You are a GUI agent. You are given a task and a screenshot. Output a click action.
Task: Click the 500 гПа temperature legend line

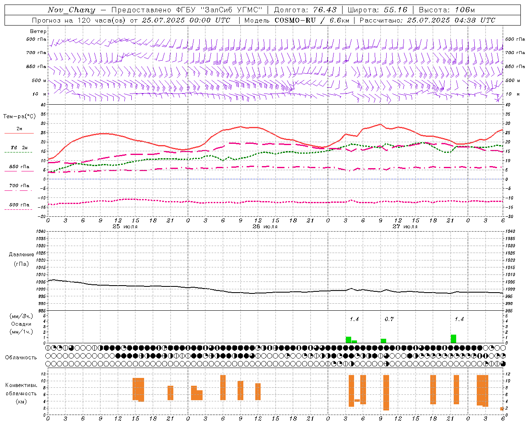[19, 209]
